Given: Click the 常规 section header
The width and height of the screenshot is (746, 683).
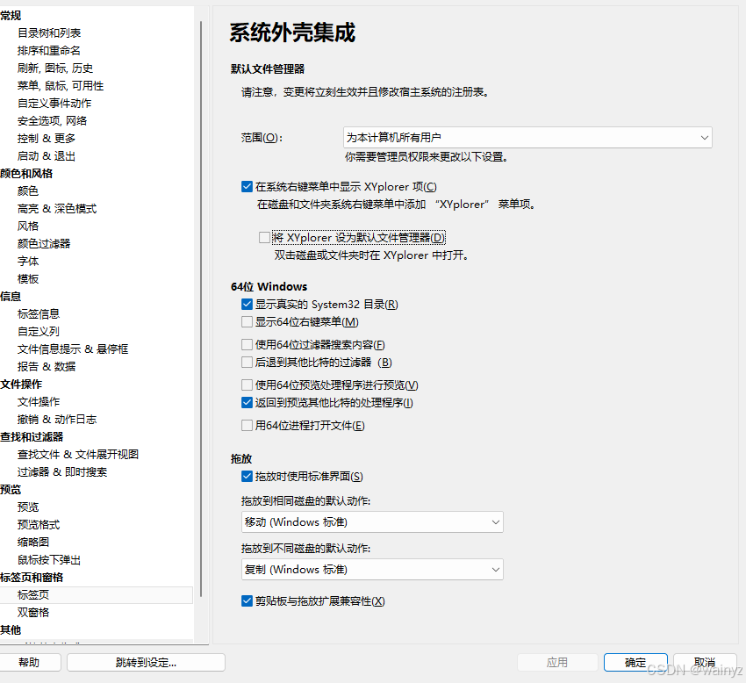Looking at the screenshot, I should click(x=11, y=16).
